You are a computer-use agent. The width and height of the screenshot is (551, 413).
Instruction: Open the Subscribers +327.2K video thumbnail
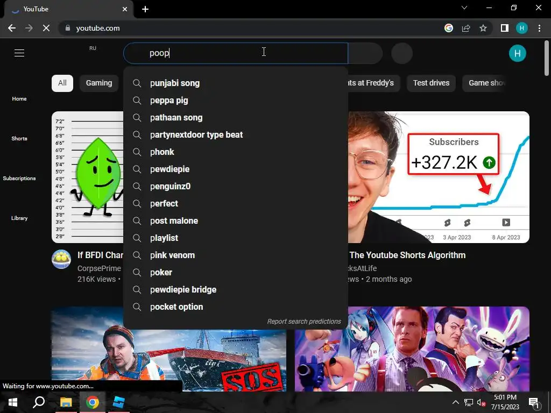(x=439, y=177)
